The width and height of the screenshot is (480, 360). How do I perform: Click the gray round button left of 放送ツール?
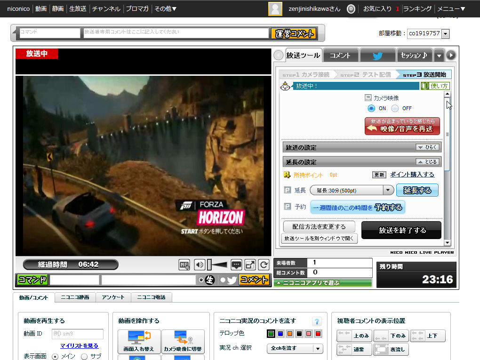click(x=279, y=56)
